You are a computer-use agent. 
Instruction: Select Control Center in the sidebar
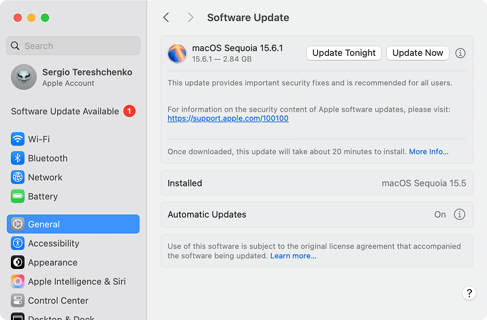(x=74, y=300)
